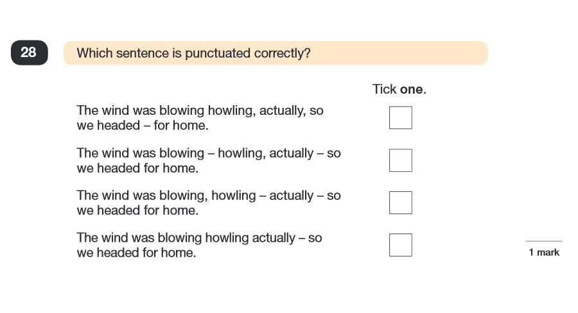
Task: Tick the checkbox beside 'blowing – howling, actually – so'
Action: [x=400, y=160]
